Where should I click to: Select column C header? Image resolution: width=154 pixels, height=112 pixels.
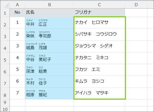tap(99, 5)
